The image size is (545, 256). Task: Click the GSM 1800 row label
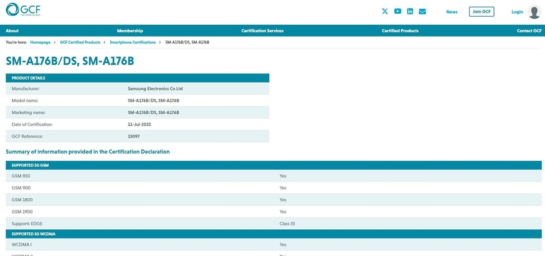tap(22, 200)
